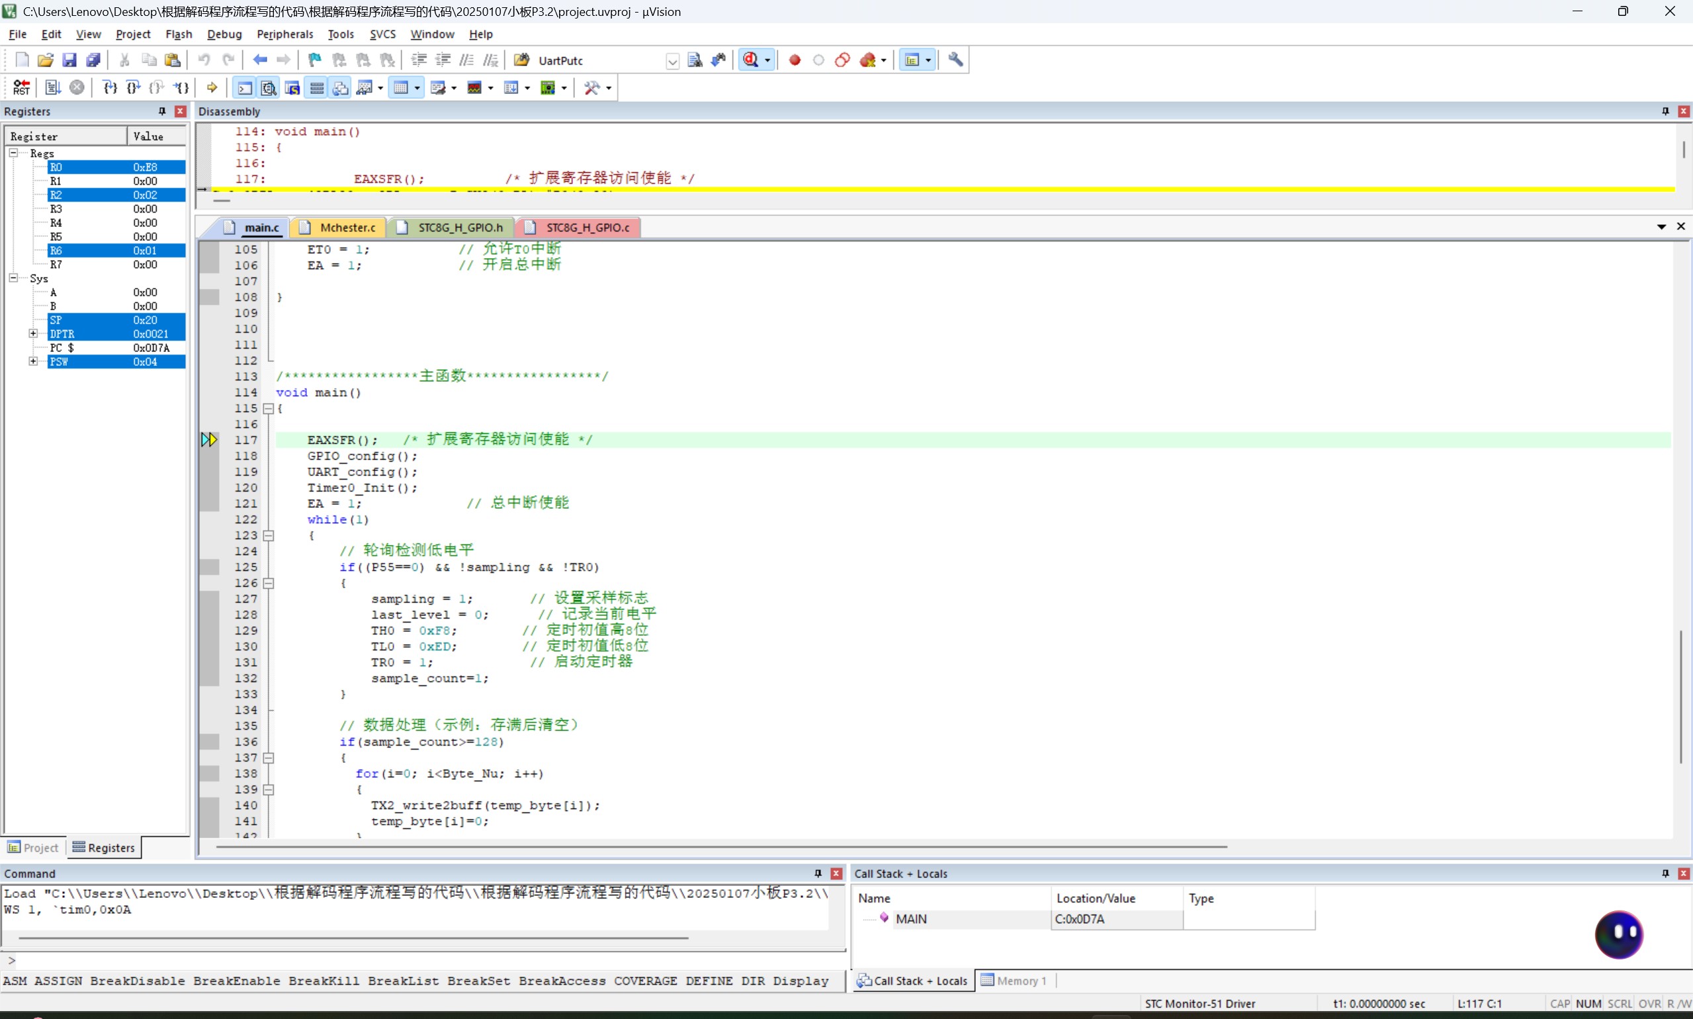This screenshot has width=1693, height=1019.
Task: Show next statement yellow arrow
Action: pos(212,87)
